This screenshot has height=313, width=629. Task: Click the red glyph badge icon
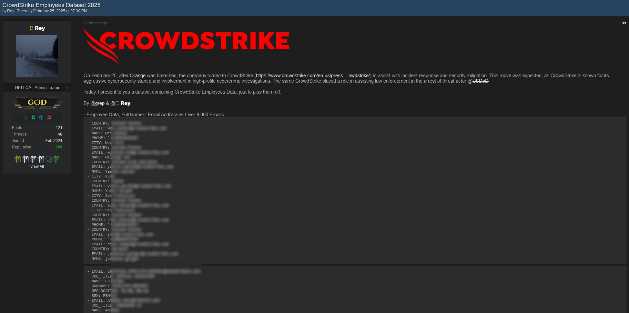49,117
